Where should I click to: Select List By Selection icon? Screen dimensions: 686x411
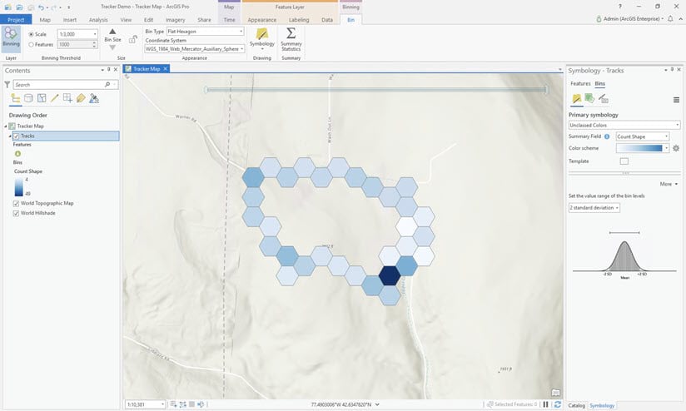(42, 98)
